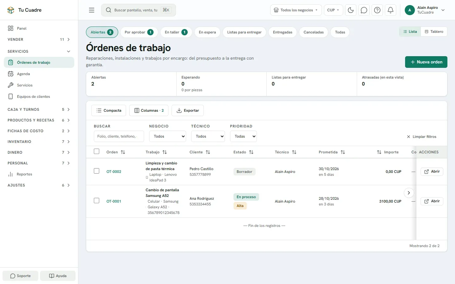Open Agenda in the sidebar
Image resolution: width=455 pixels, height=284 pixels.
39,74
